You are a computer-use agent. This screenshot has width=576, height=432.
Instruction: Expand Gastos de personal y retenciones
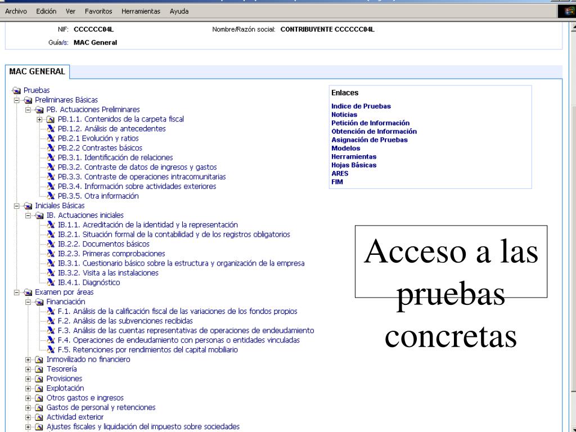coord(28,408)
